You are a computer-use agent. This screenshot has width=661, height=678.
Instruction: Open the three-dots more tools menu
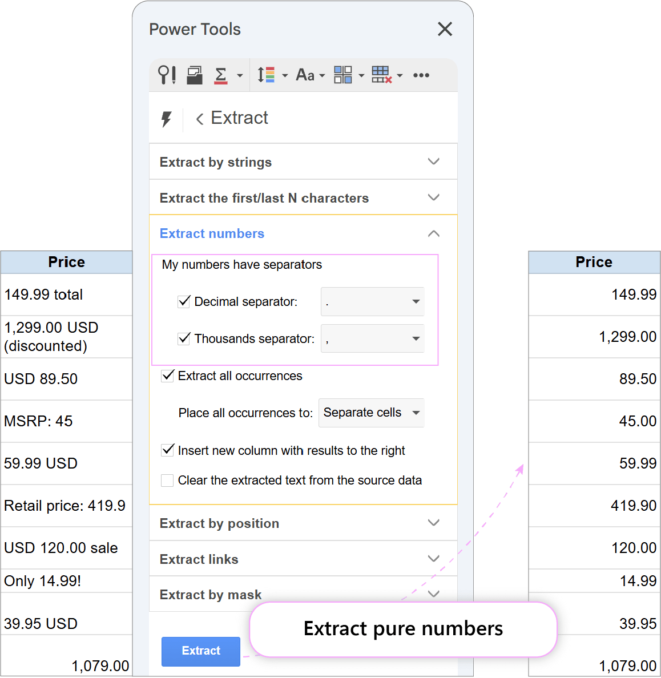coord(421,75)
